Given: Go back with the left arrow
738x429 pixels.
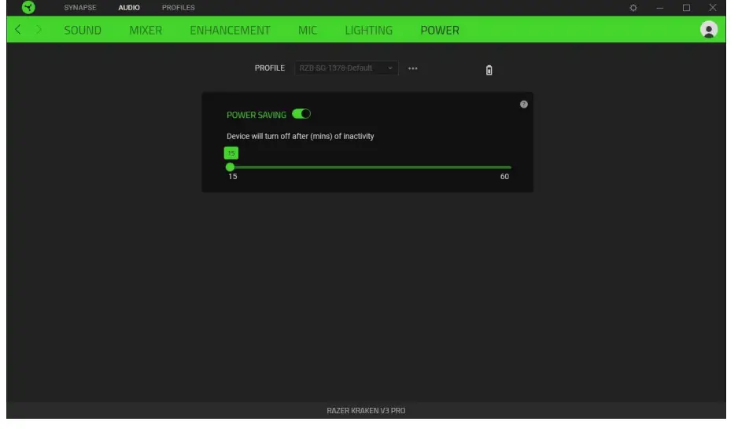Looking at the screenshot, I should [18, 30].
